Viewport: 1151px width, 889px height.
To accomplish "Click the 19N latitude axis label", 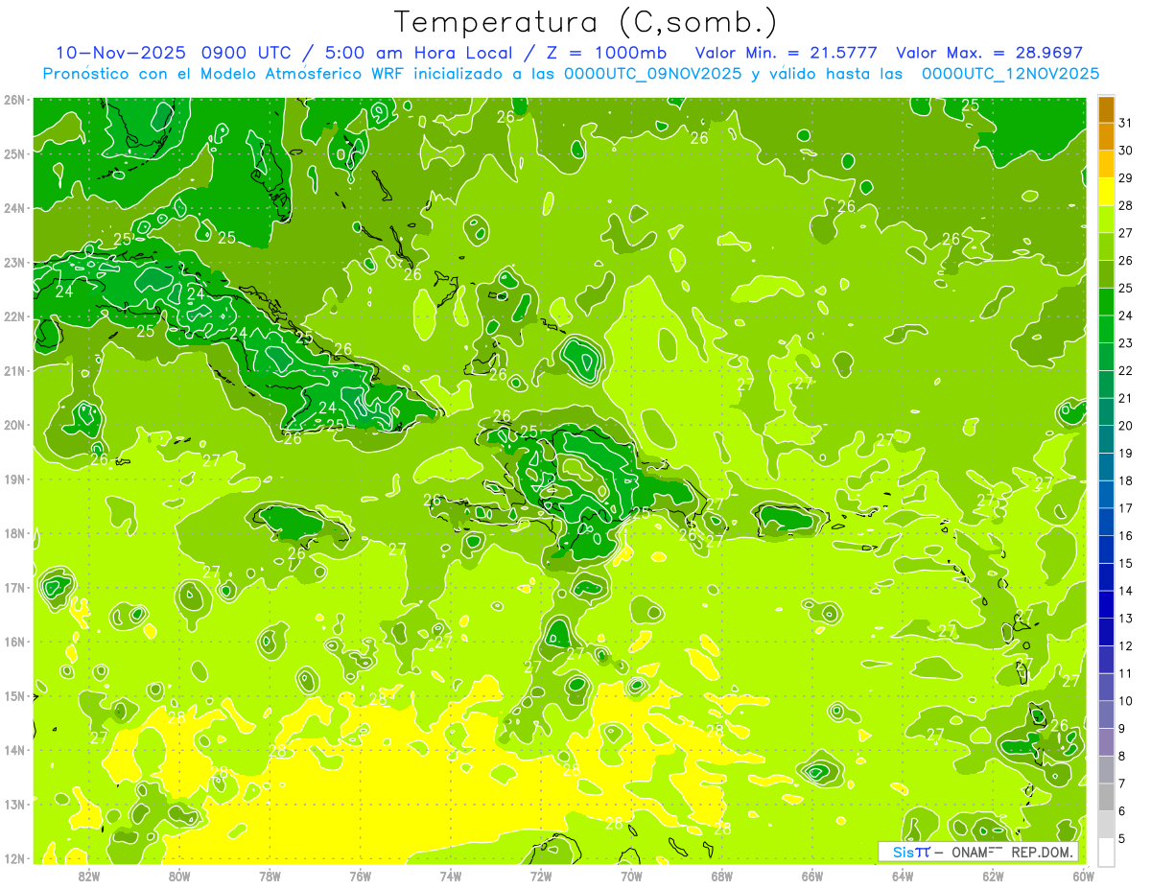I will point(14,479).
